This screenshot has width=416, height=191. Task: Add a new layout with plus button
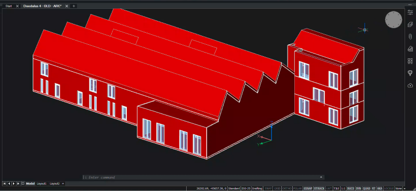point(63,184)
